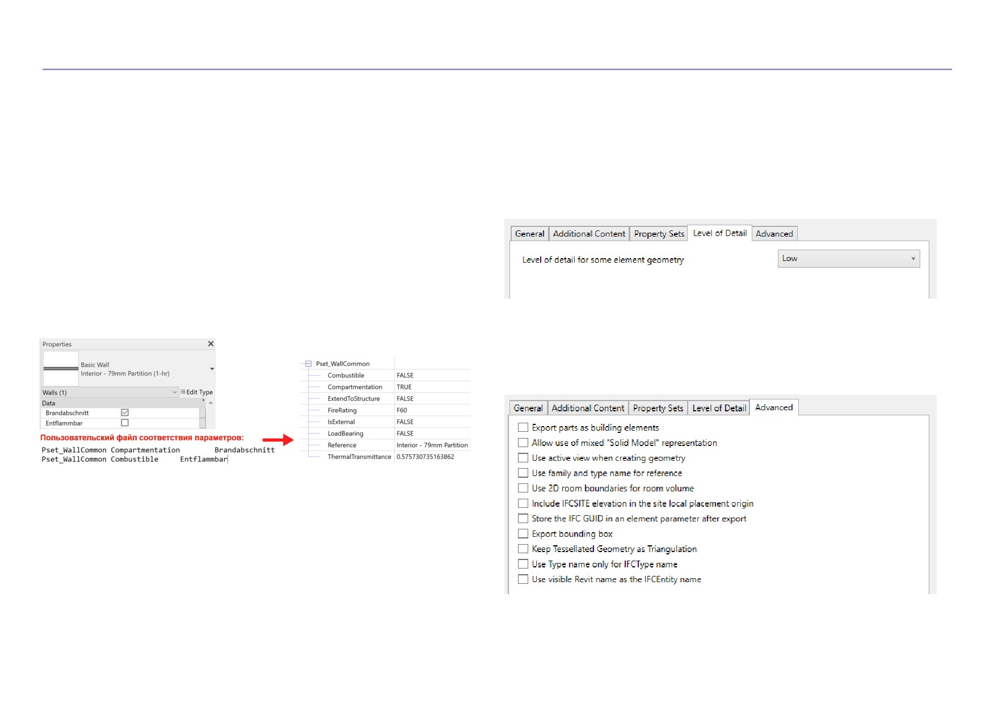Check Use active view when creating geometry

click(523, 458)
